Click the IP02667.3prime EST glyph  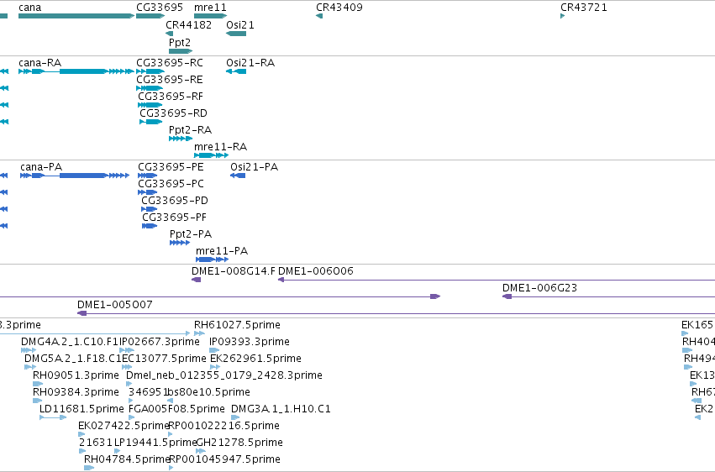click(x=126, y=350)
